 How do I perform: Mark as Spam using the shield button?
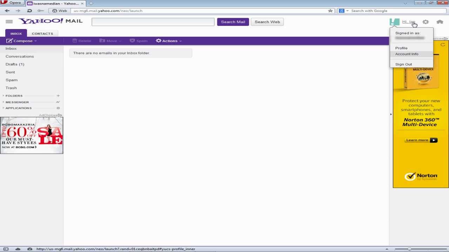tap(139, 41)
